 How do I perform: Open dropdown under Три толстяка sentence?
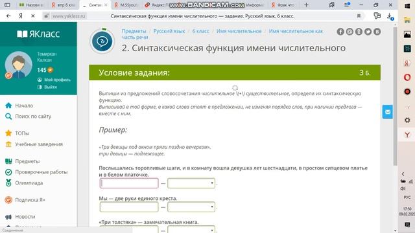pos(191,230)
